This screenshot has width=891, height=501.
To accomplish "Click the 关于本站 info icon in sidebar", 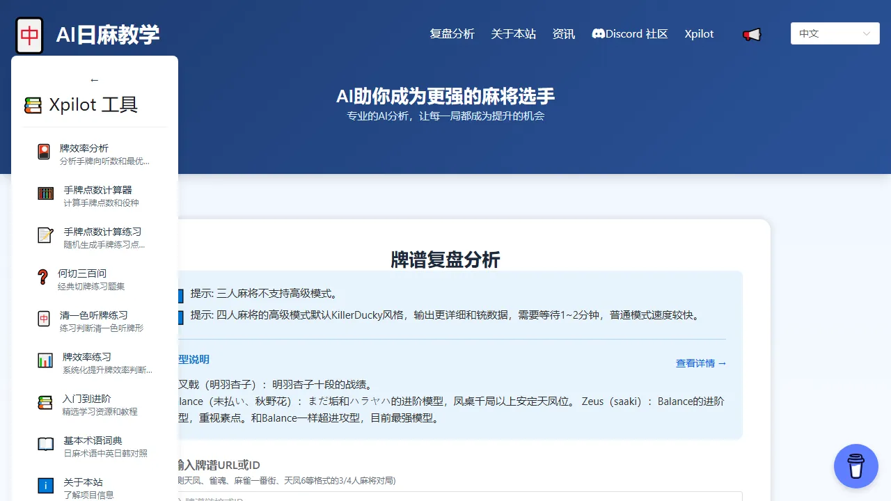I will (93, 486).
